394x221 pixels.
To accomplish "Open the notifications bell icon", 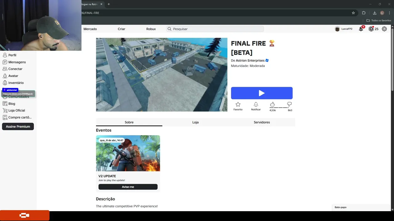I will pyautogui.click(x=361, y=29).
